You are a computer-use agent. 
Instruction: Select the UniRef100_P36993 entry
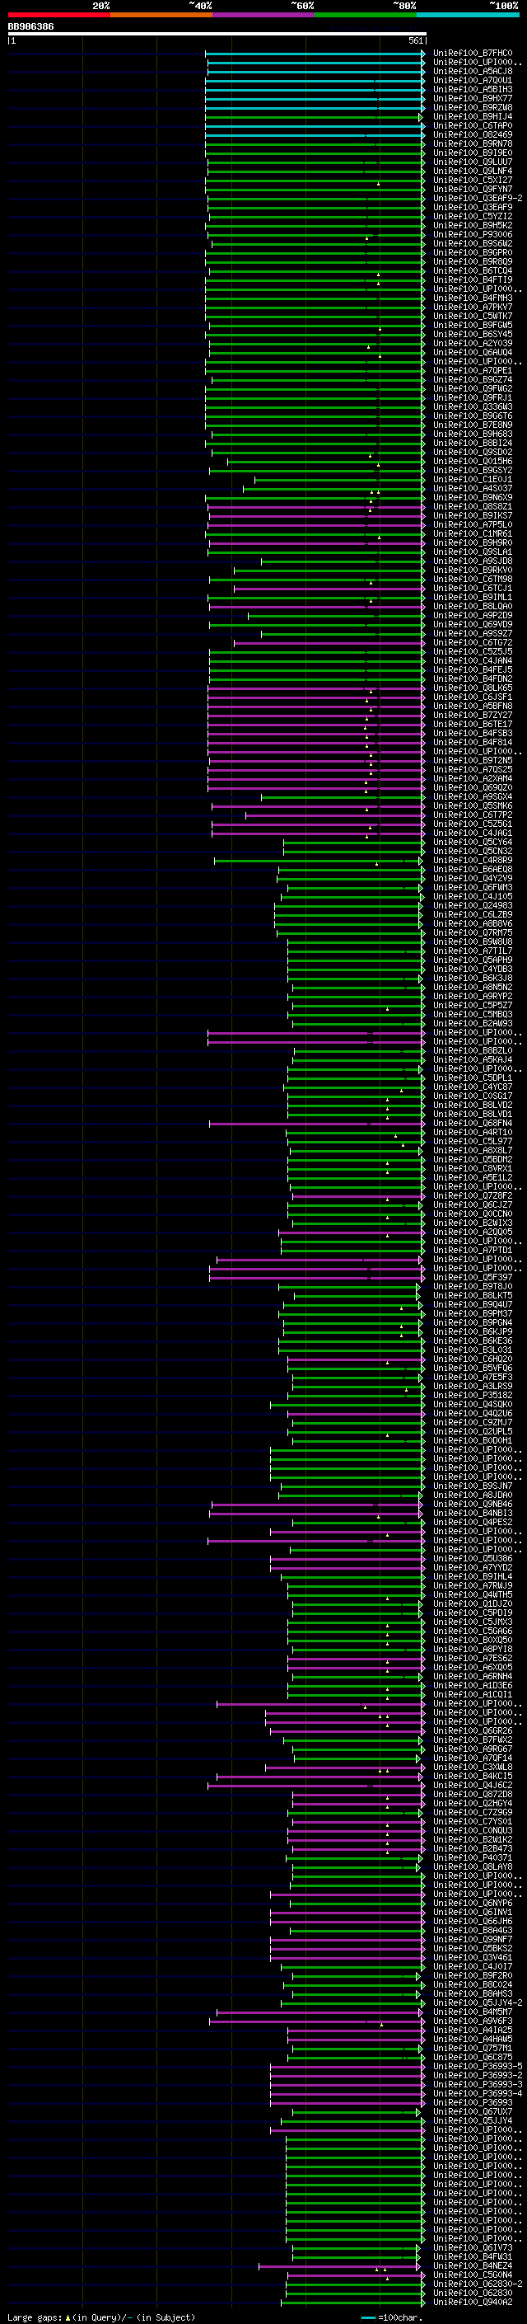[473, 2103]
